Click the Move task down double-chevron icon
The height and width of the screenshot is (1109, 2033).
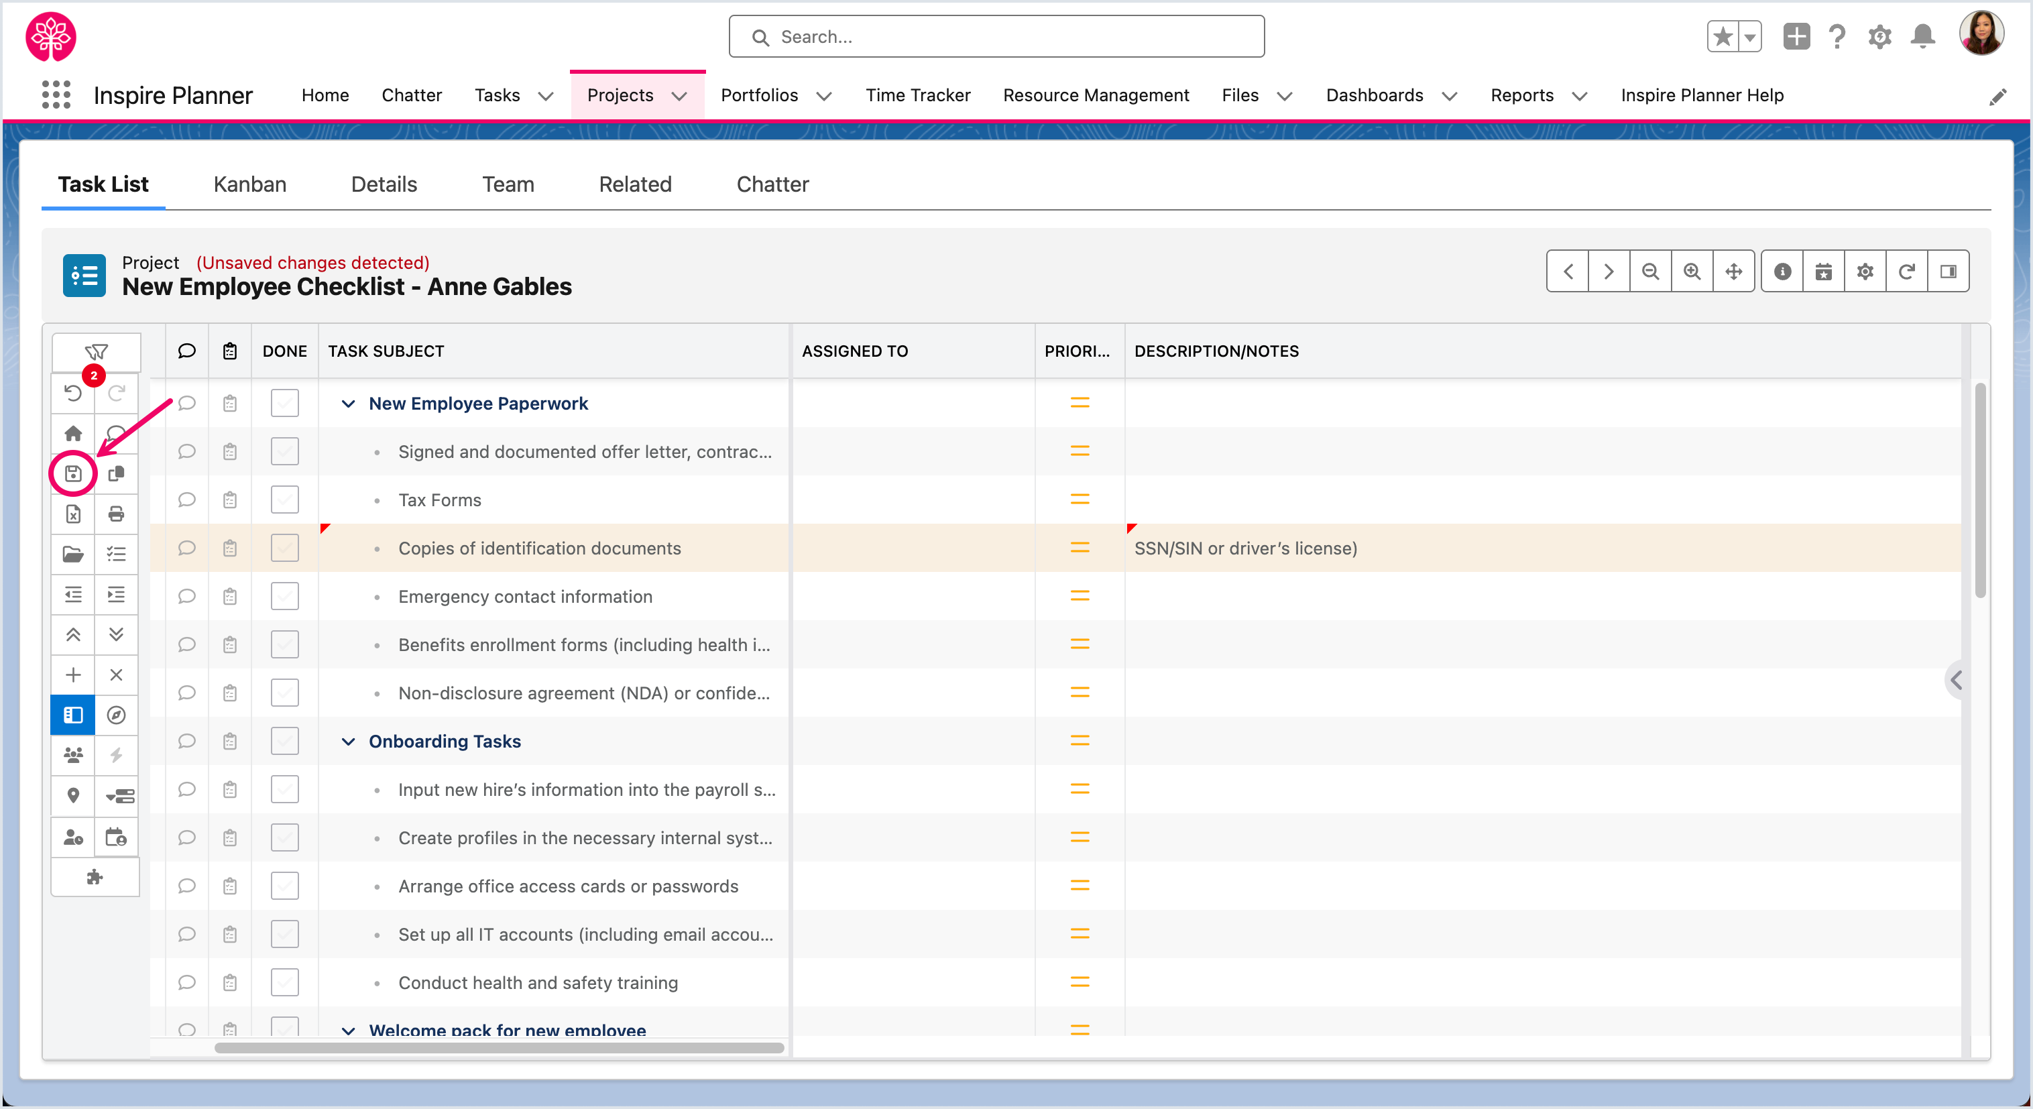coord(116,634)
